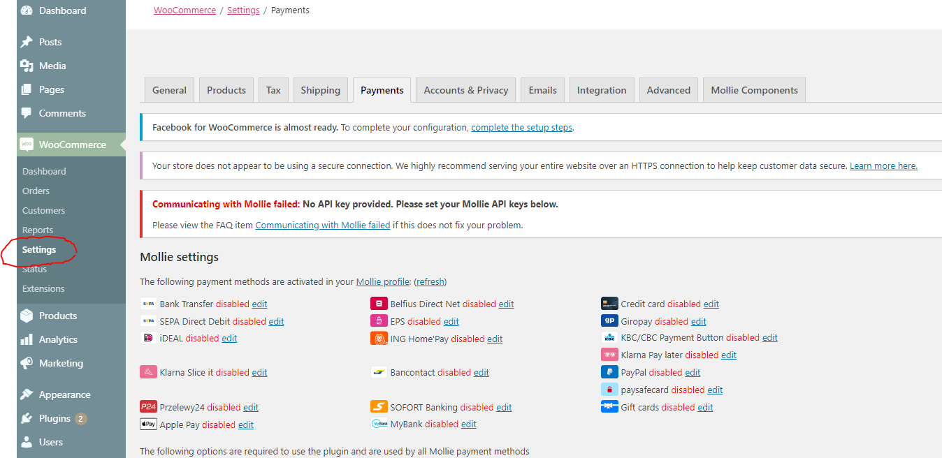Click the PayPal logo icon
The height and width of the screenshot is (458, 942).
tap(609, 372)
